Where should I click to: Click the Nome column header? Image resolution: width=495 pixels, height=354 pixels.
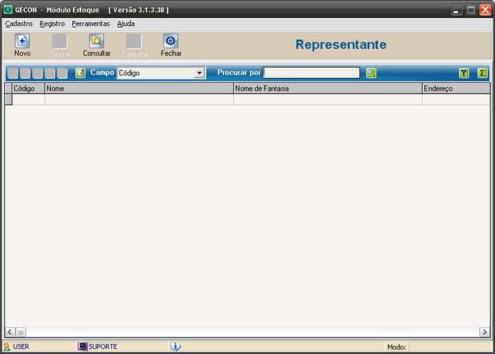(139, 89)
